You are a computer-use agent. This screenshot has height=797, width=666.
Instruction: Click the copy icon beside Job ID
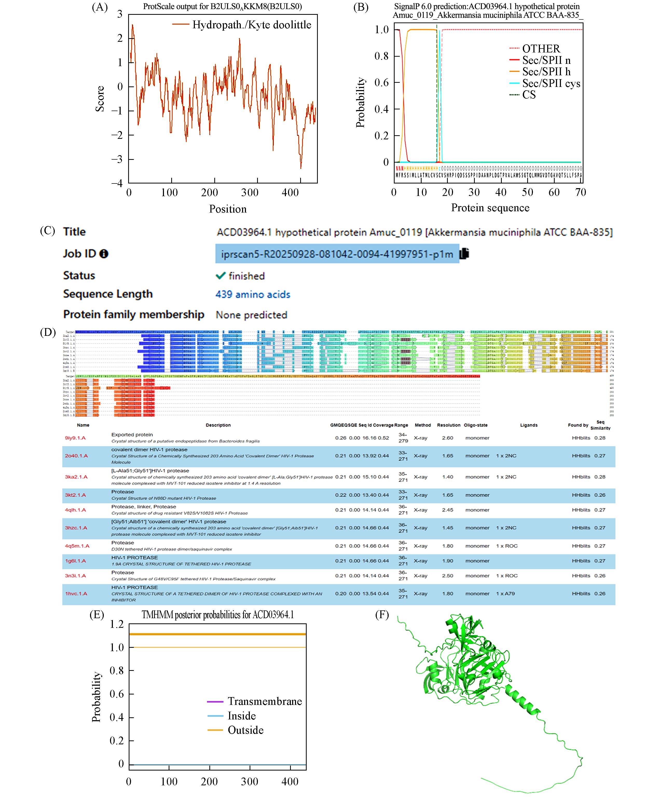click(x=464, y=254)
